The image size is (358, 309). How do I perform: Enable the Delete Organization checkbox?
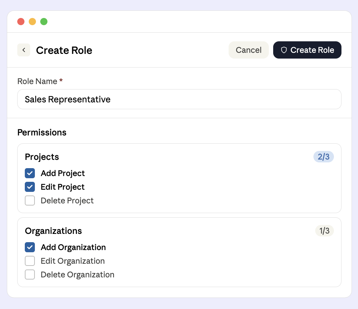coord(30,275)
